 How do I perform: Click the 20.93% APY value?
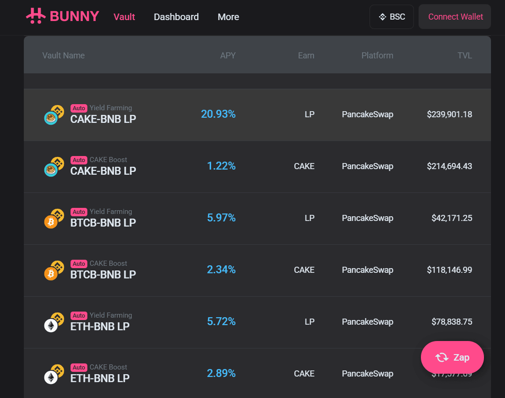(218, 114)
